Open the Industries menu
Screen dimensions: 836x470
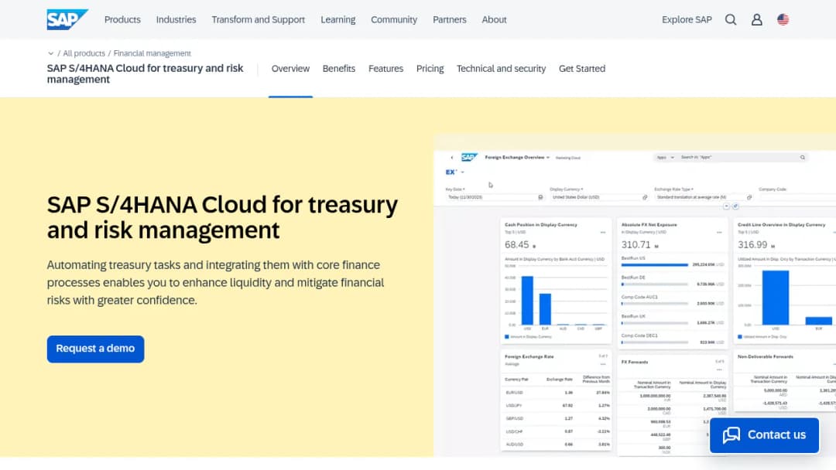click(x=176, y=19)
